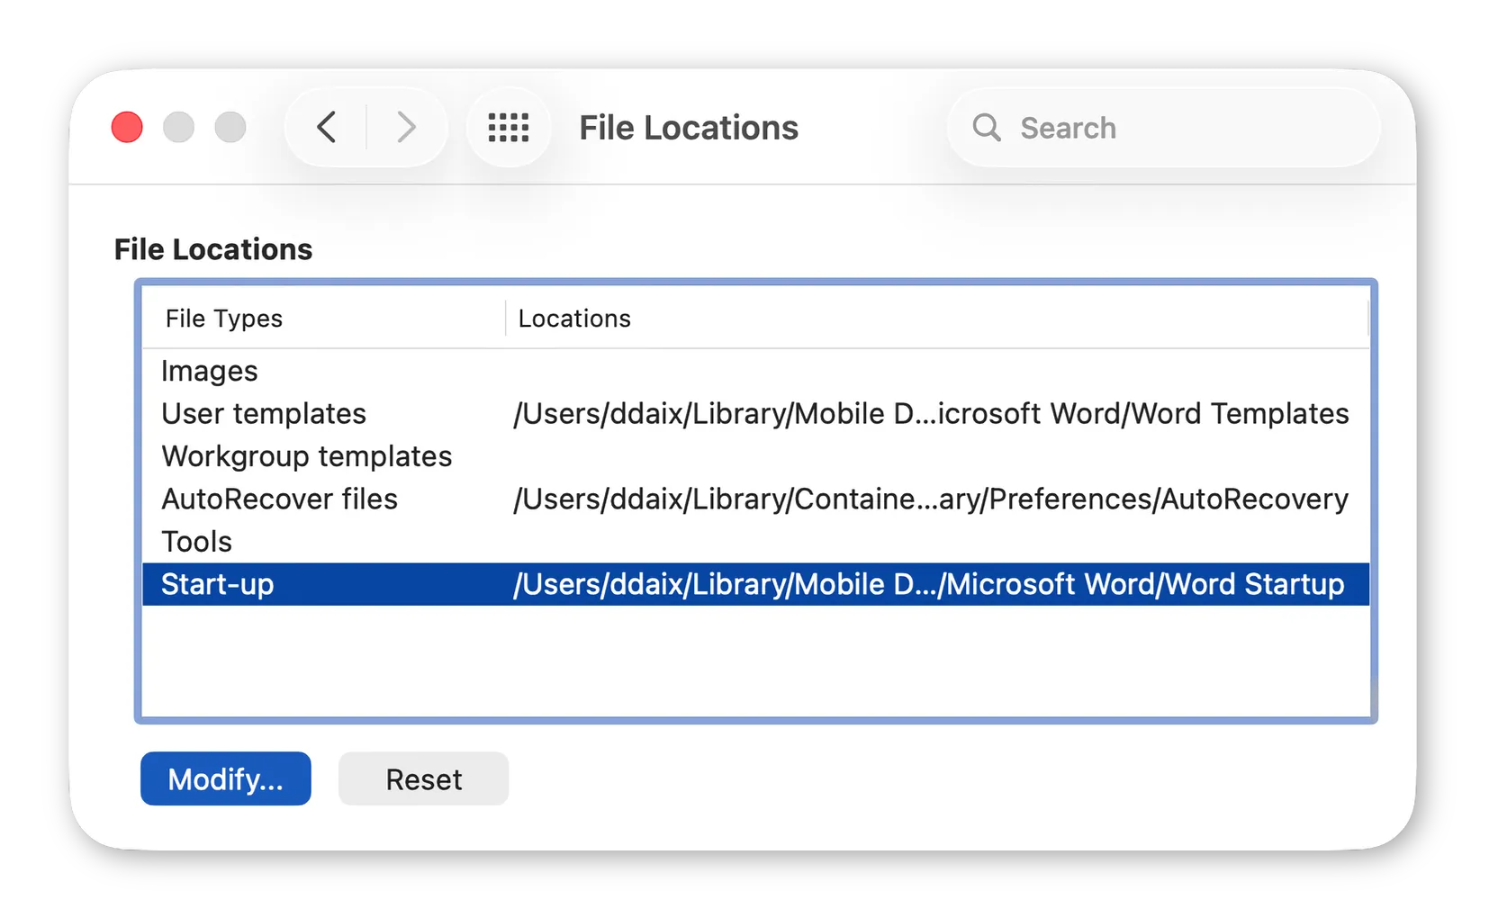The height and width of the screenshot is (918, 1498).
Task: Open Show All preferences grid
Action: pyautogui.click(x=509, y=128)
